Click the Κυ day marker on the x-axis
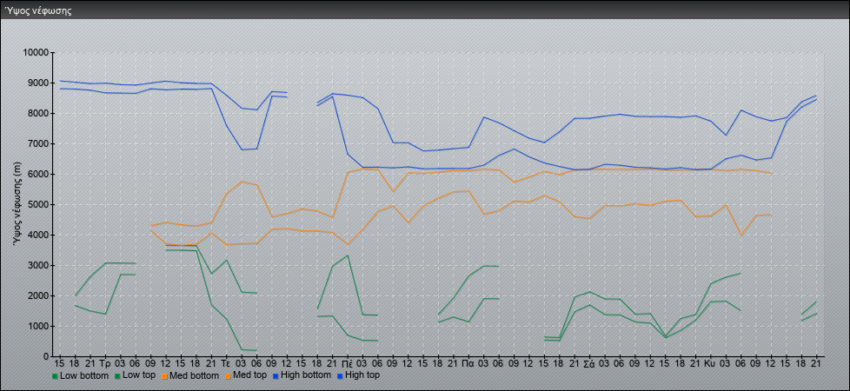This screenshot has width=850, height=391. pyautogui.click(x=711, y=364)
